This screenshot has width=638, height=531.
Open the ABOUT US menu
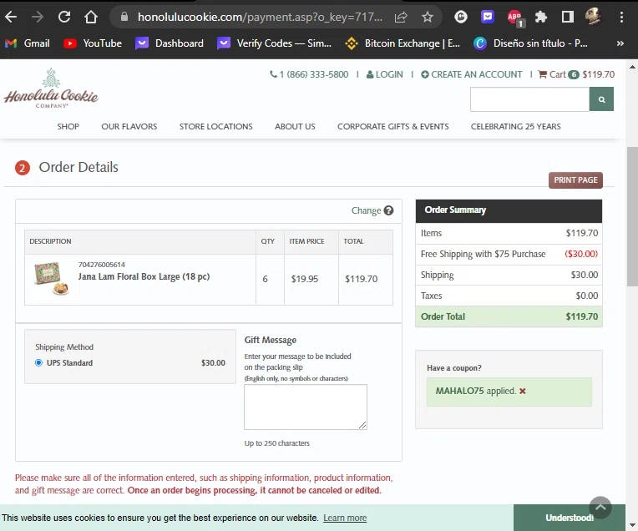(295, 127)
